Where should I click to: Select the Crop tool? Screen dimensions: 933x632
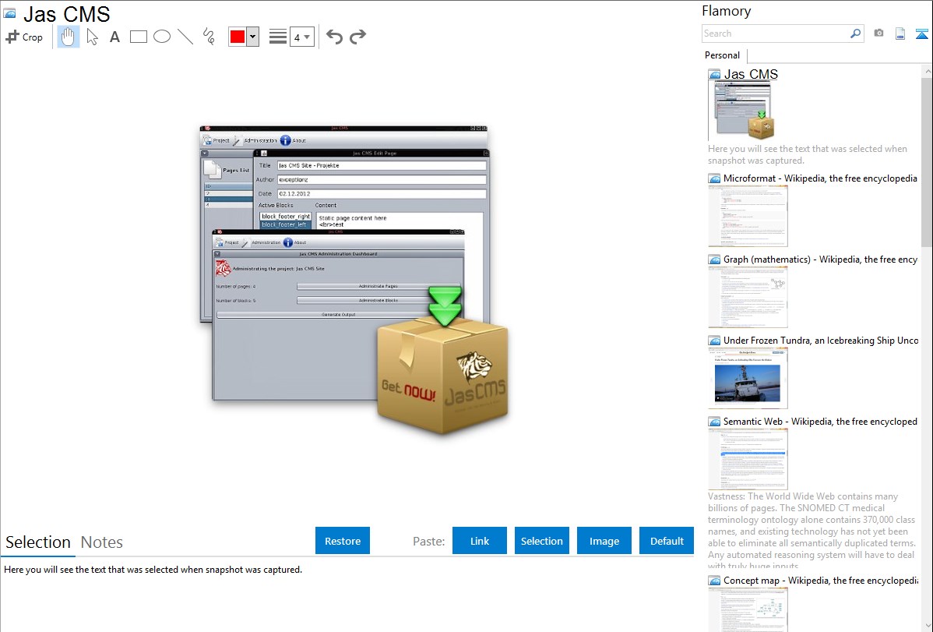(x=24, y=37)
